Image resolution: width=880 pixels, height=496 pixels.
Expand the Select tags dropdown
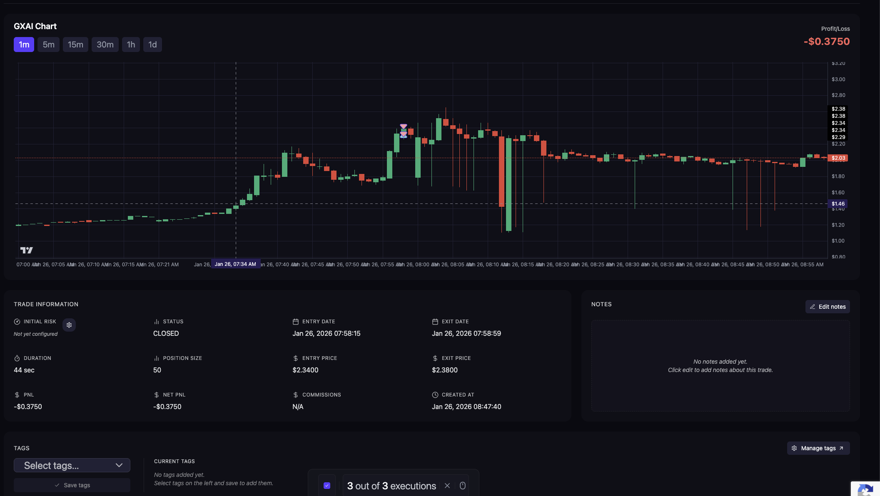72,465
